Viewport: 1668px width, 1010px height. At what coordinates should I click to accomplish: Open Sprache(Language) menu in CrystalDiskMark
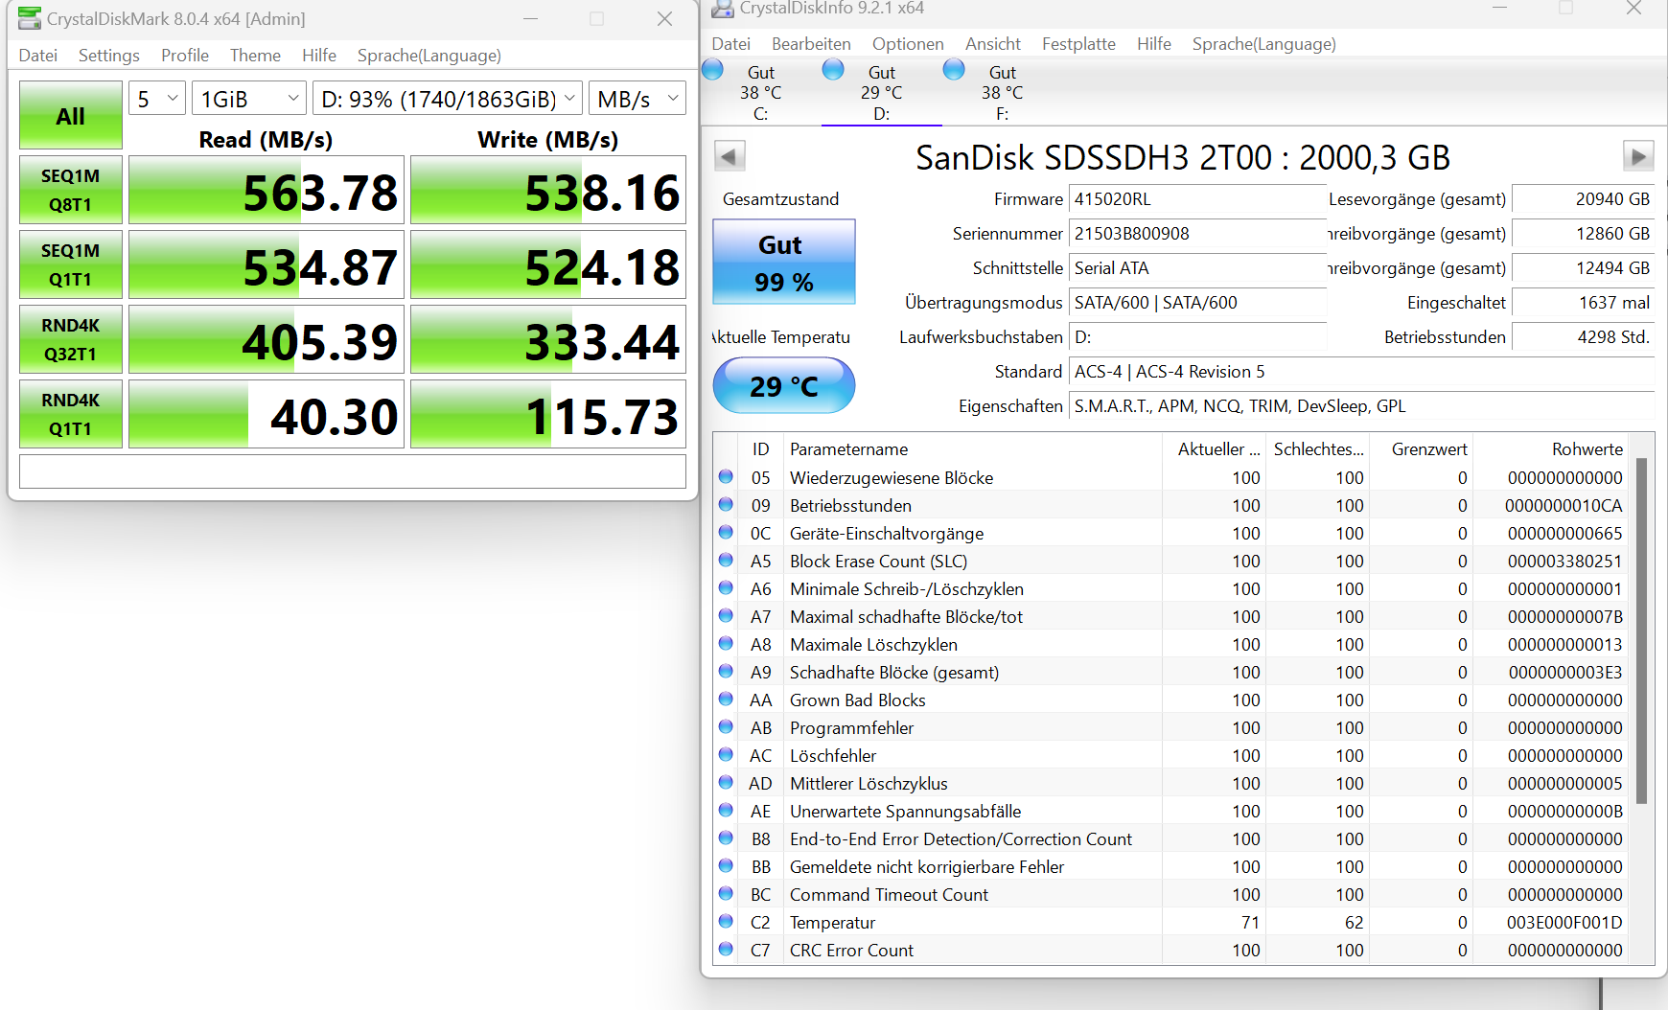click(429, 56)
